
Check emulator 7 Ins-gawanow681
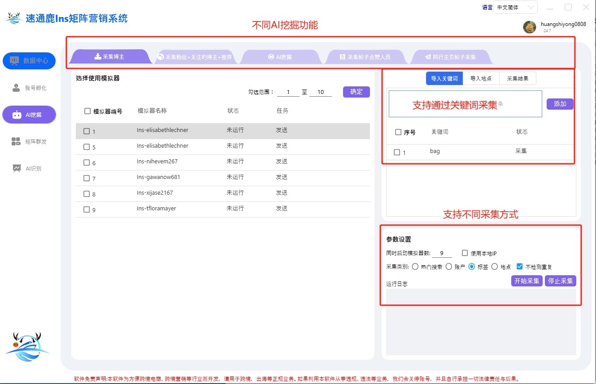pyautogui.click(x=87, y=178)
